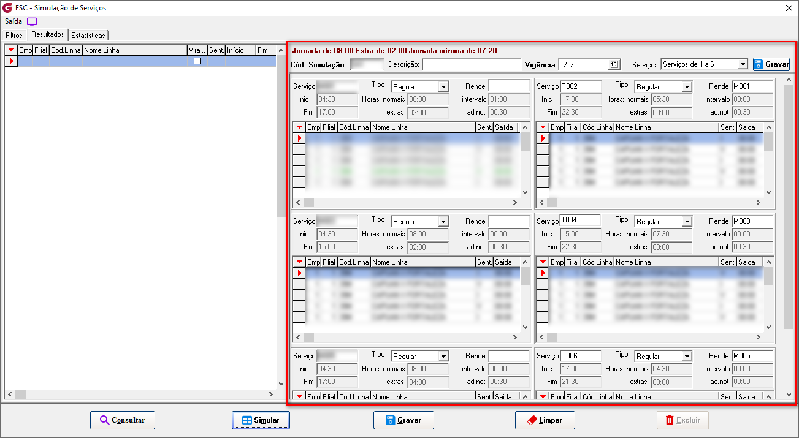Viewport: 799px width, 438px height.
Task: Click the Nome Linha column header in T004 grid
Action: (667, 262)
